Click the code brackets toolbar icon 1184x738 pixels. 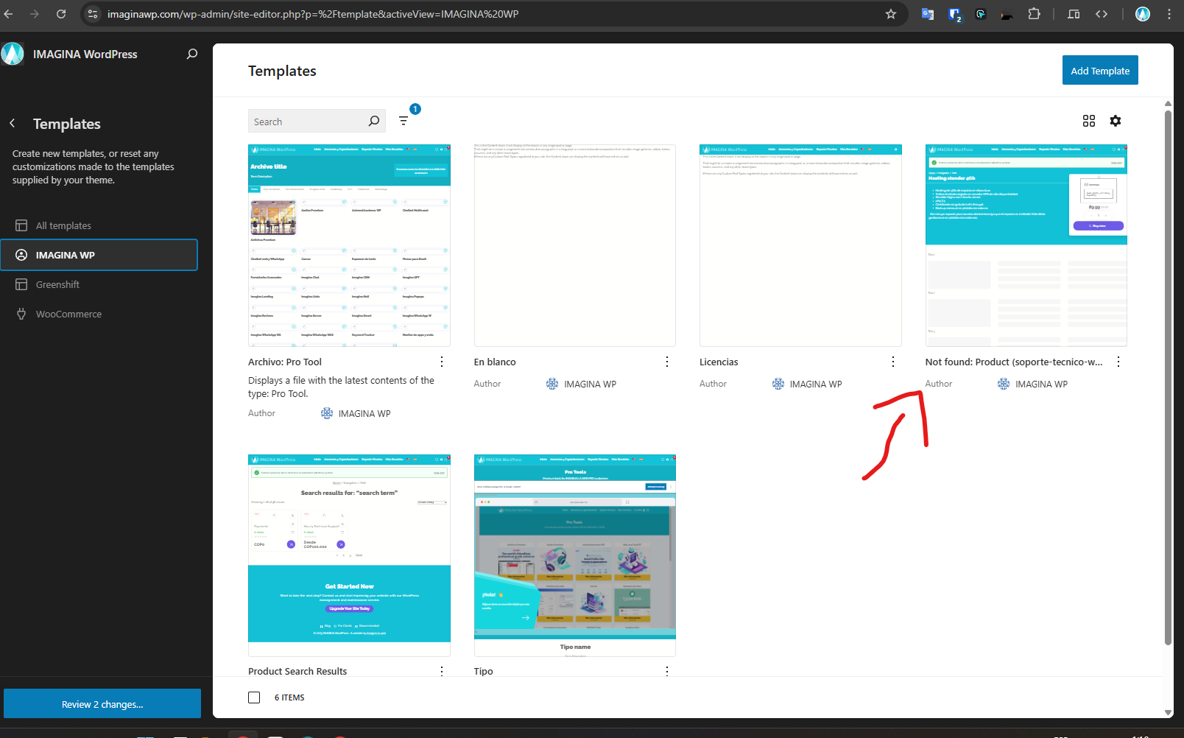click(x=1102, y=14)
